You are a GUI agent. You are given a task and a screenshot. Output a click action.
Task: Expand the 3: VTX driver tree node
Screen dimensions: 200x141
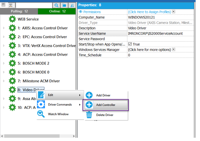(x=4, y=46)
